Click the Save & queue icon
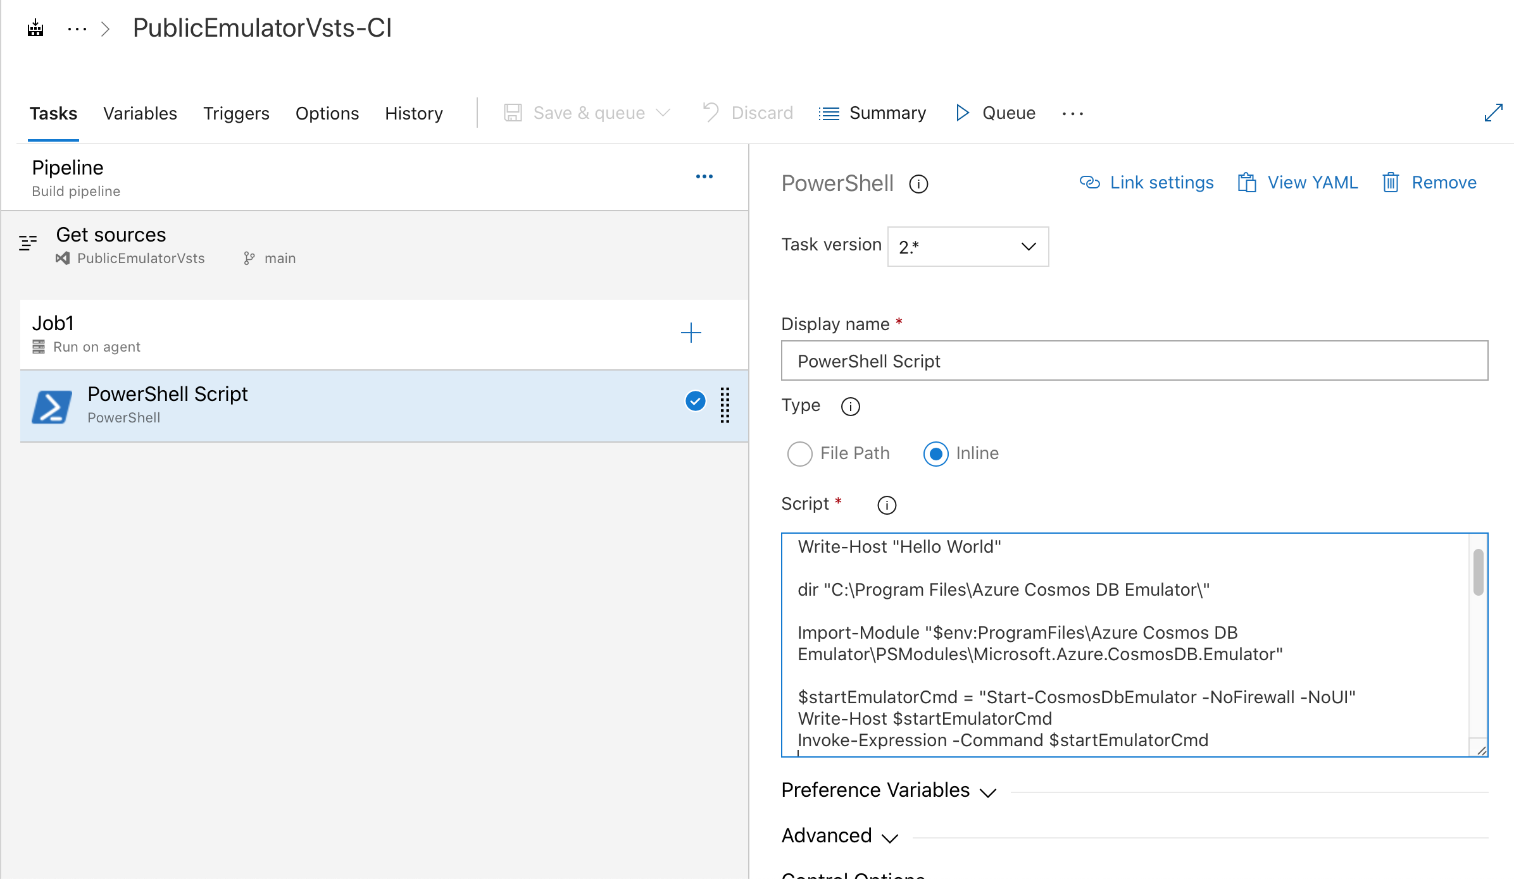1514x879 pixels. (513, 113)
